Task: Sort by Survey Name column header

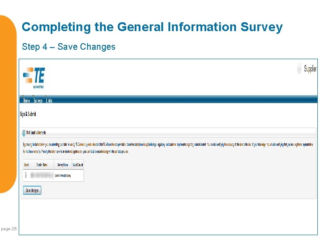Action: 62,164
